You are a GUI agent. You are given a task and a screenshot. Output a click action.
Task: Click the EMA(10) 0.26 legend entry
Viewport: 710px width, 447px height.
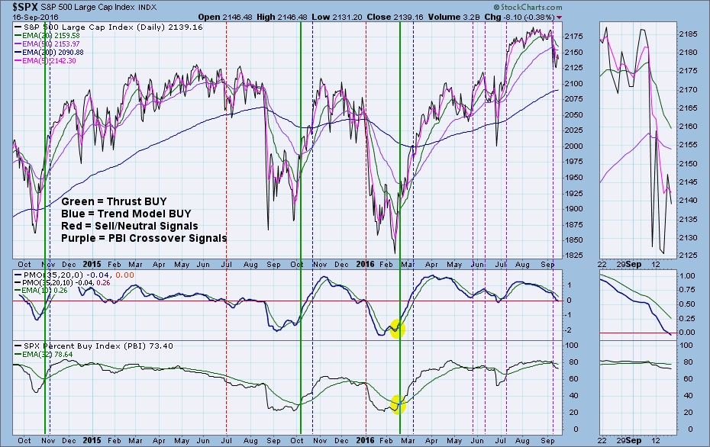pyautogui.click(x=41, y=291)
